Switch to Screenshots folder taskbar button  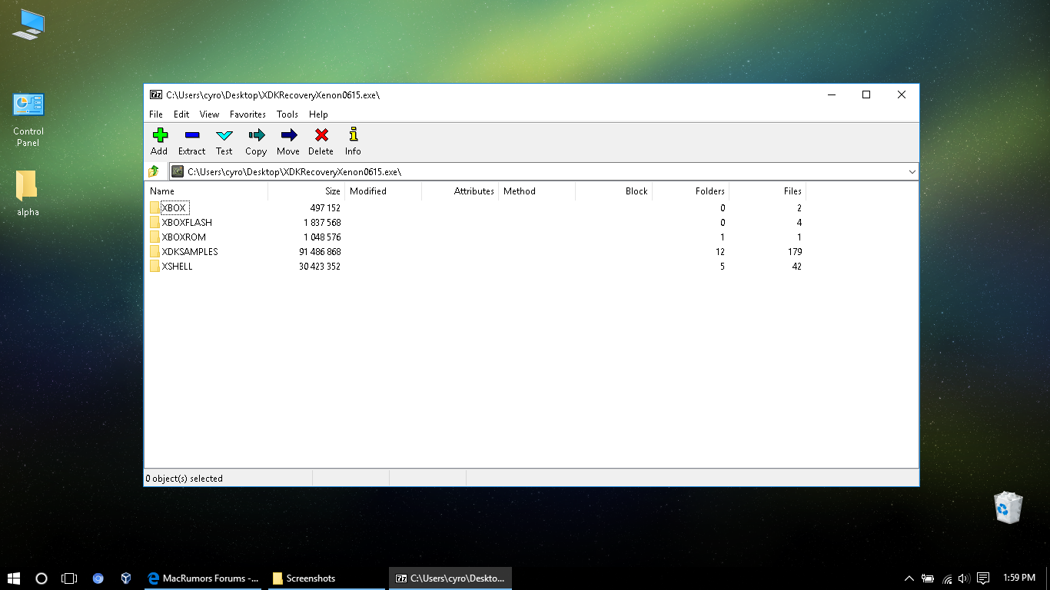point(326,578)
